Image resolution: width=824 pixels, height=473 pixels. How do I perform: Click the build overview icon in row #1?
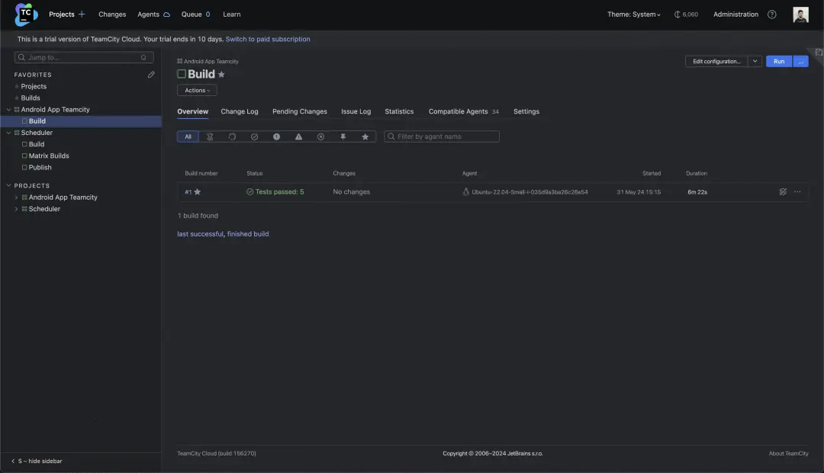783,191
